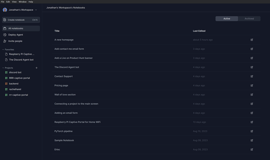Open The Discord Agent bot favorite
Image resolution: width=270 pixels, height=160 pixels.
[21, 60]
